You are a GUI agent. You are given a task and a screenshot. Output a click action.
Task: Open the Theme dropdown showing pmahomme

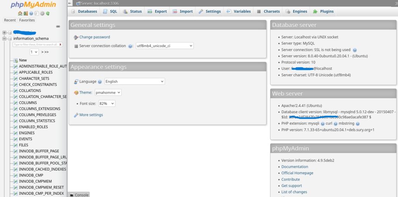click(x=108, y=92)
